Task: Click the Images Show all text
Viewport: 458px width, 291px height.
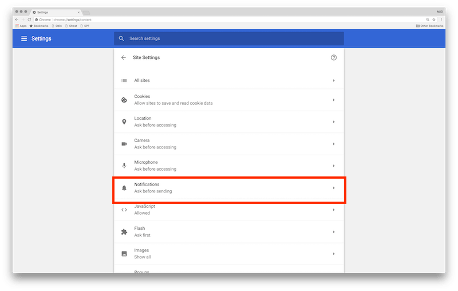Action: pyautogui.click(x=143, y=257)
